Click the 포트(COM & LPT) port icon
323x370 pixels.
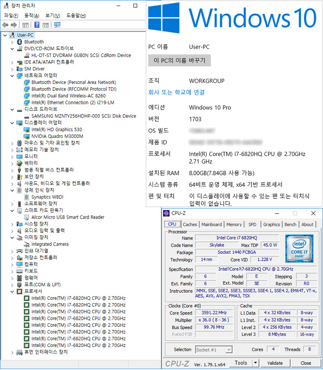[x=19, y=285]
